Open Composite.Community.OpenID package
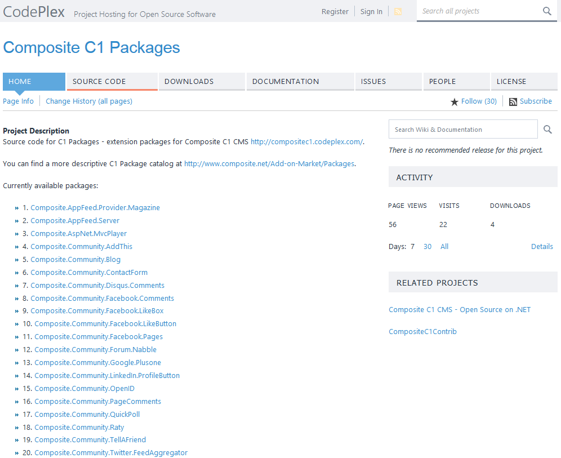This screenshot has width=561, height=458. click(x=84, y=388)
